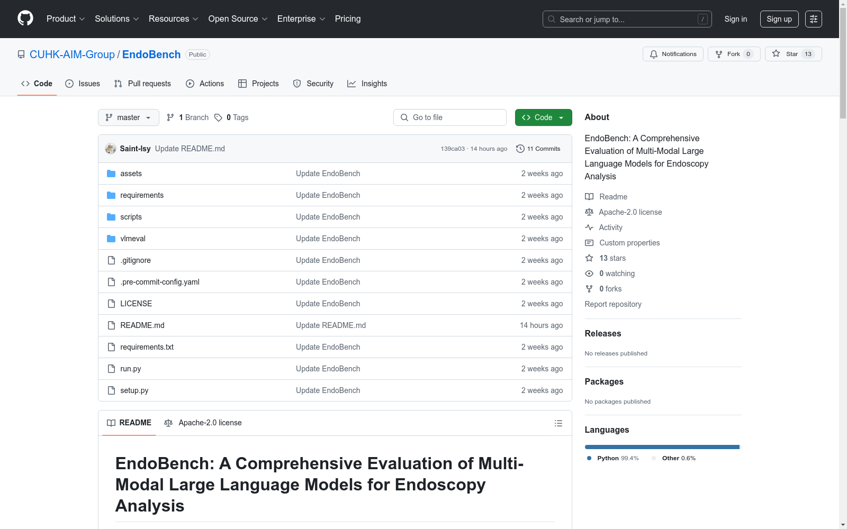Screen dimensions: 847x529
Task: Click the bell icon in Notifications
Action: pos(654,54)
